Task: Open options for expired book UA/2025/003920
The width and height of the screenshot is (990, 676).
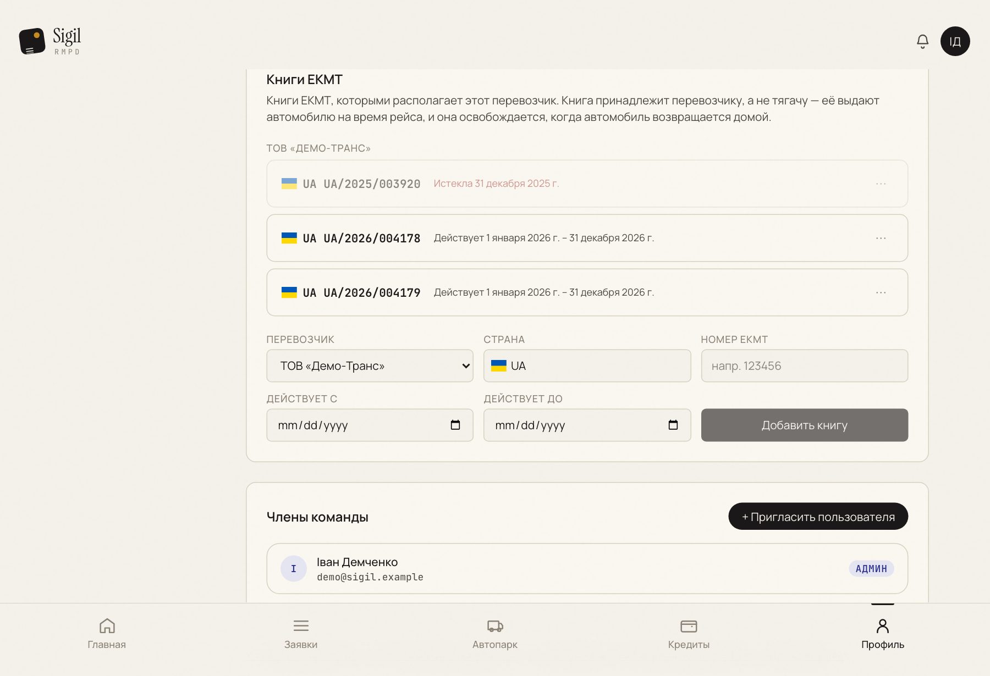Action: (x=881, y=184)
